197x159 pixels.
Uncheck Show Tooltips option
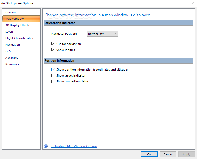(x=53, y=50)
